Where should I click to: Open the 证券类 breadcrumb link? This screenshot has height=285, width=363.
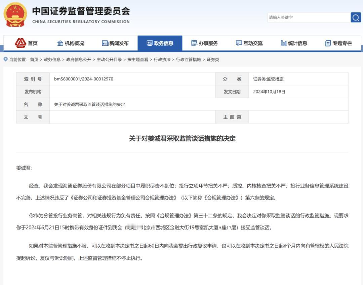(213, 60)
